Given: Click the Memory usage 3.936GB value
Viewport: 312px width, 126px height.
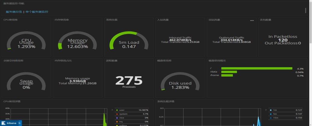Looking at the screenshot, I should tap(78, 81).
